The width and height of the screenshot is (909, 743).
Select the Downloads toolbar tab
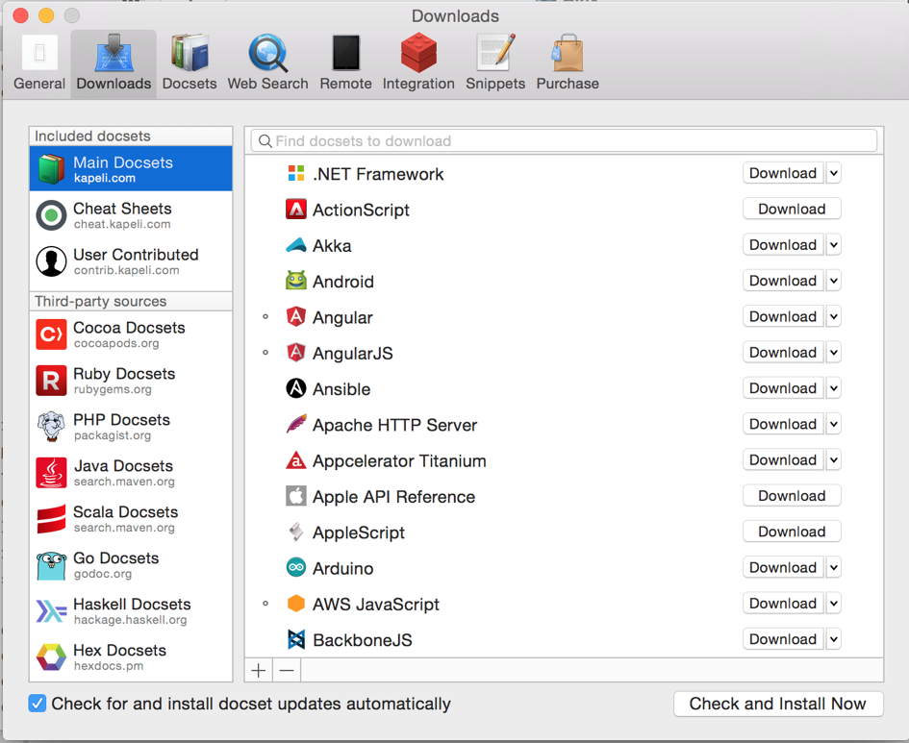coord(114,62)
